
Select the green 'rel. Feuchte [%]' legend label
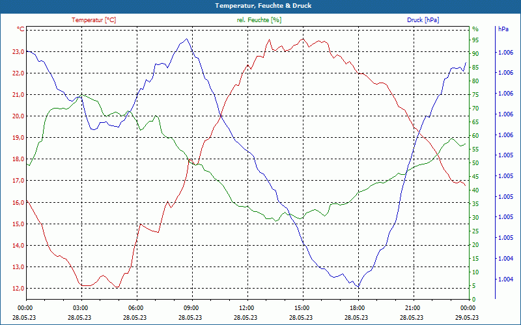tap(259, 20)
